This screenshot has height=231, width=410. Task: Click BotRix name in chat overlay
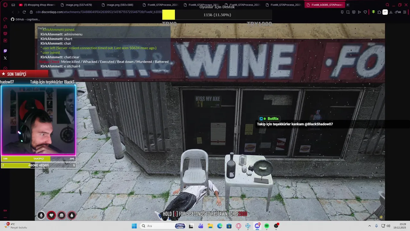click(273, 119)
